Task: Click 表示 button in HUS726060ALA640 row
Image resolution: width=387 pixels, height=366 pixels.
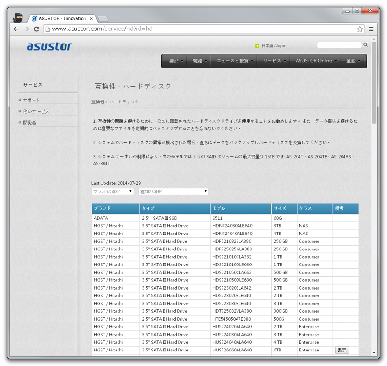Action: pyautogui.click(x=342, y=350)
